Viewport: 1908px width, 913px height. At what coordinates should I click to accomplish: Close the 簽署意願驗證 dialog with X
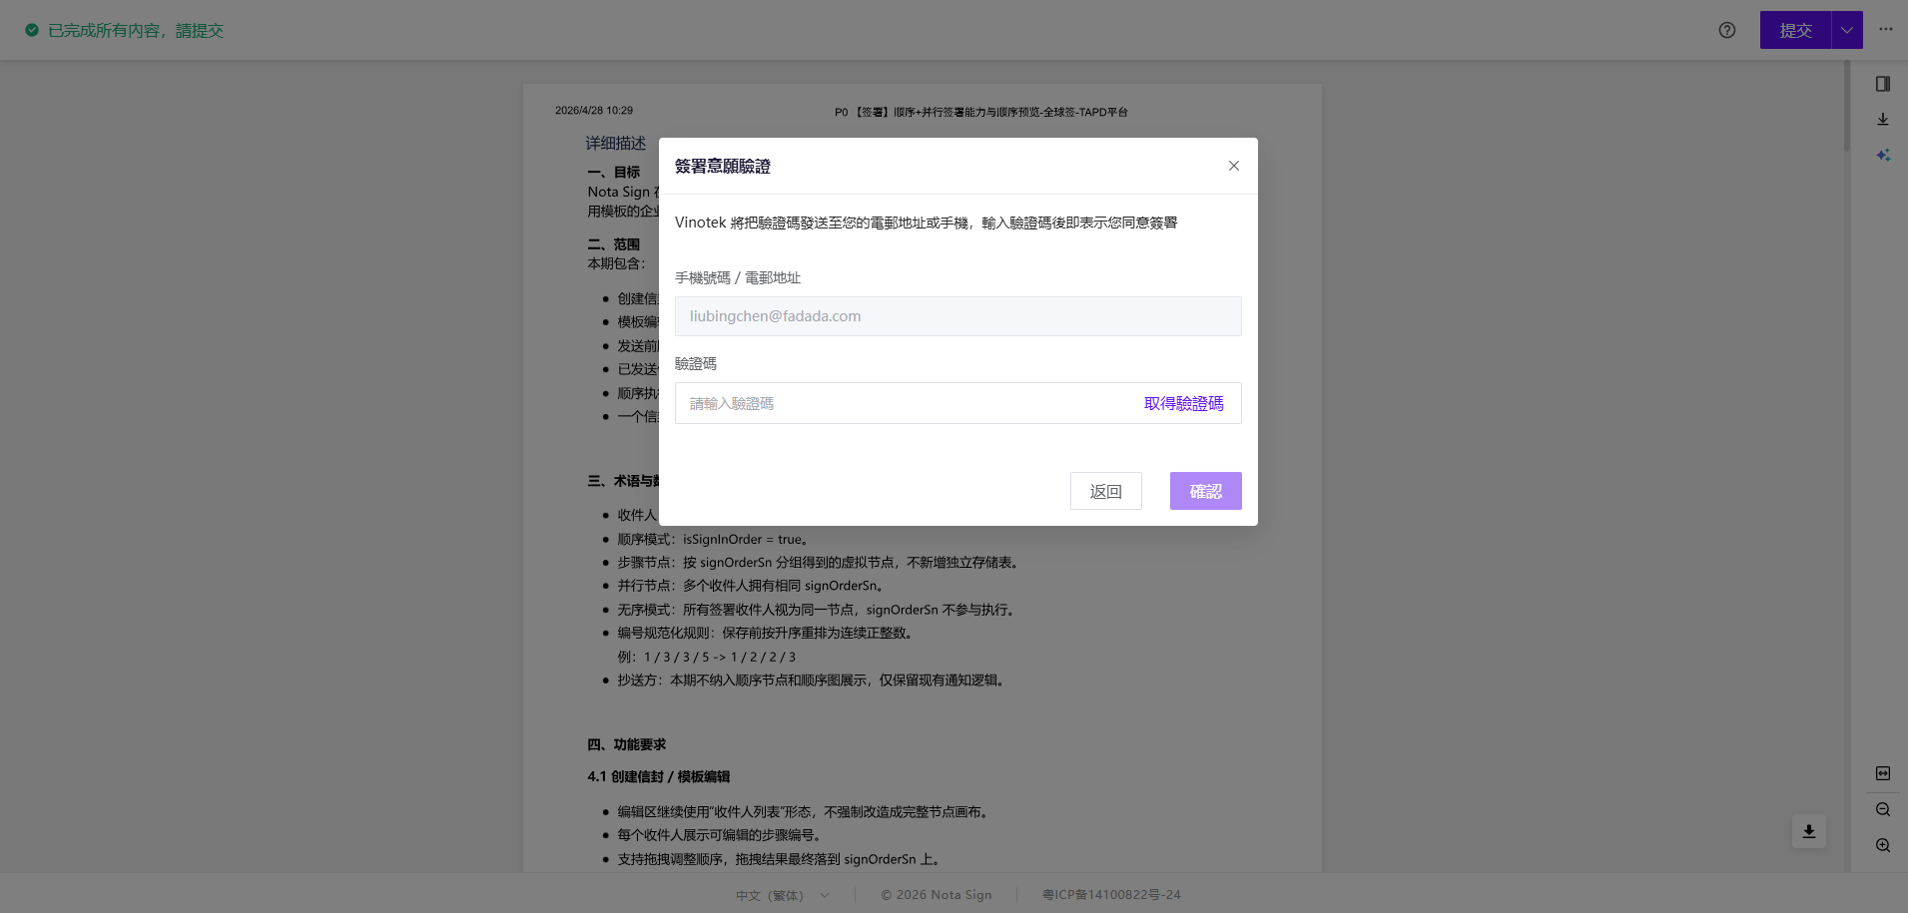pyautogui.click(x=1234, y=166)
